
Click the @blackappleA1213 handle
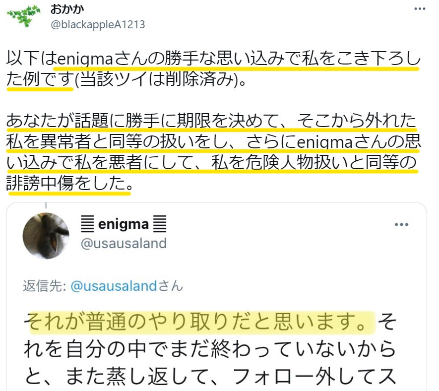[98, 25]
